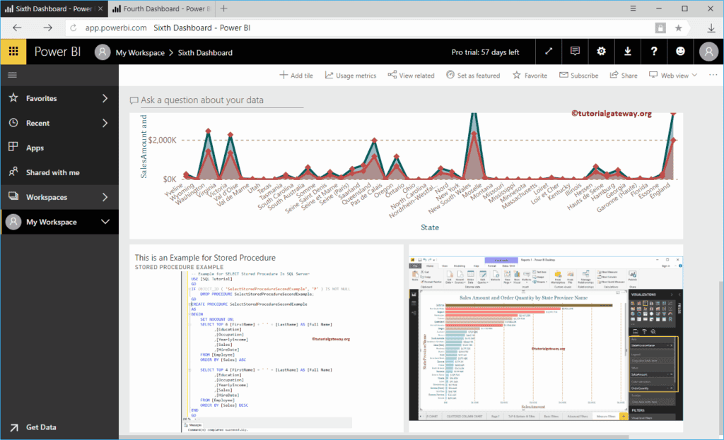The image size is (724, 440).
Task: Click My Workspace breadcrumb link
Action: click(x=140, y=52)
